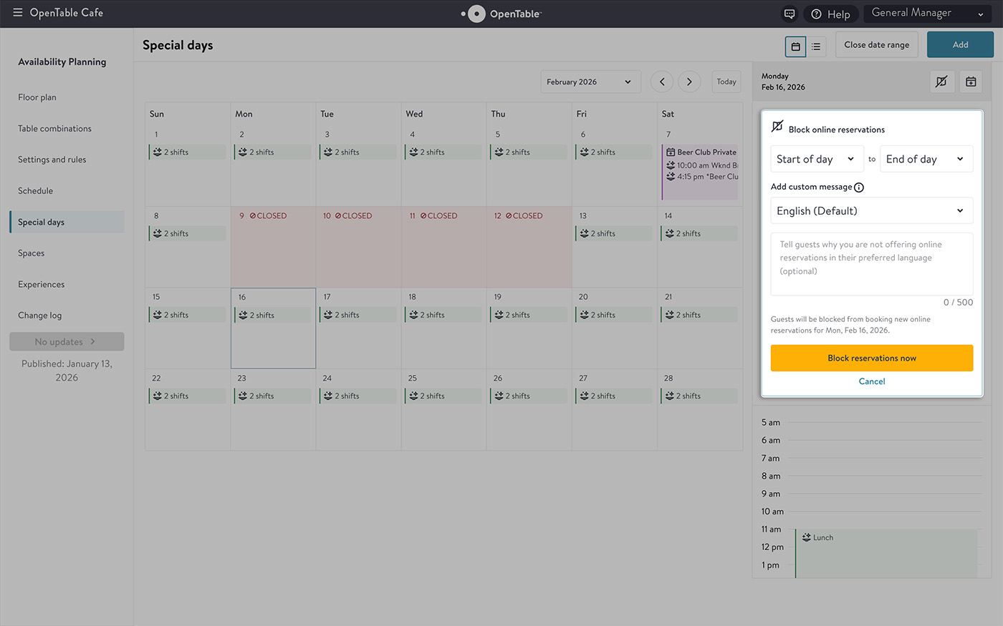
Task: Jump to Today
Action: click(726, 82)
